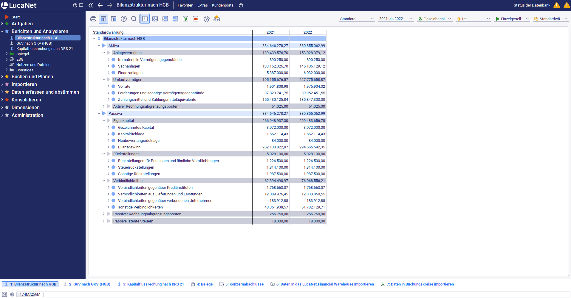Viewport: 571px width, 298px height.
Task: Click help icon next to Kundenportal
Action: [x=241, y=5]
